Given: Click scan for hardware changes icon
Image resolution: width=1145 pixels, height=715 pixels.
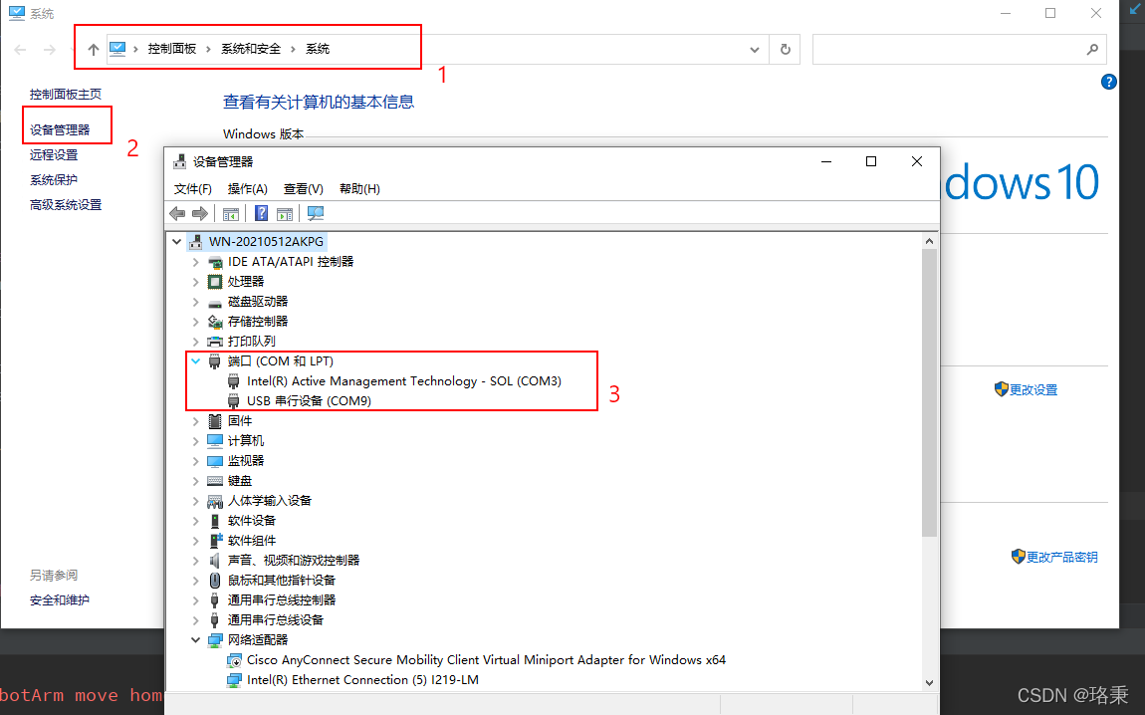Looking at the screenshot, I should (316, 213).
